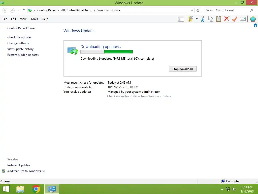The width and height of the screenshot is (258, 194).
Task: Expand the arrow after Control Panel breadcrumb
Action: pyautogui.click(x=58, y=10)
